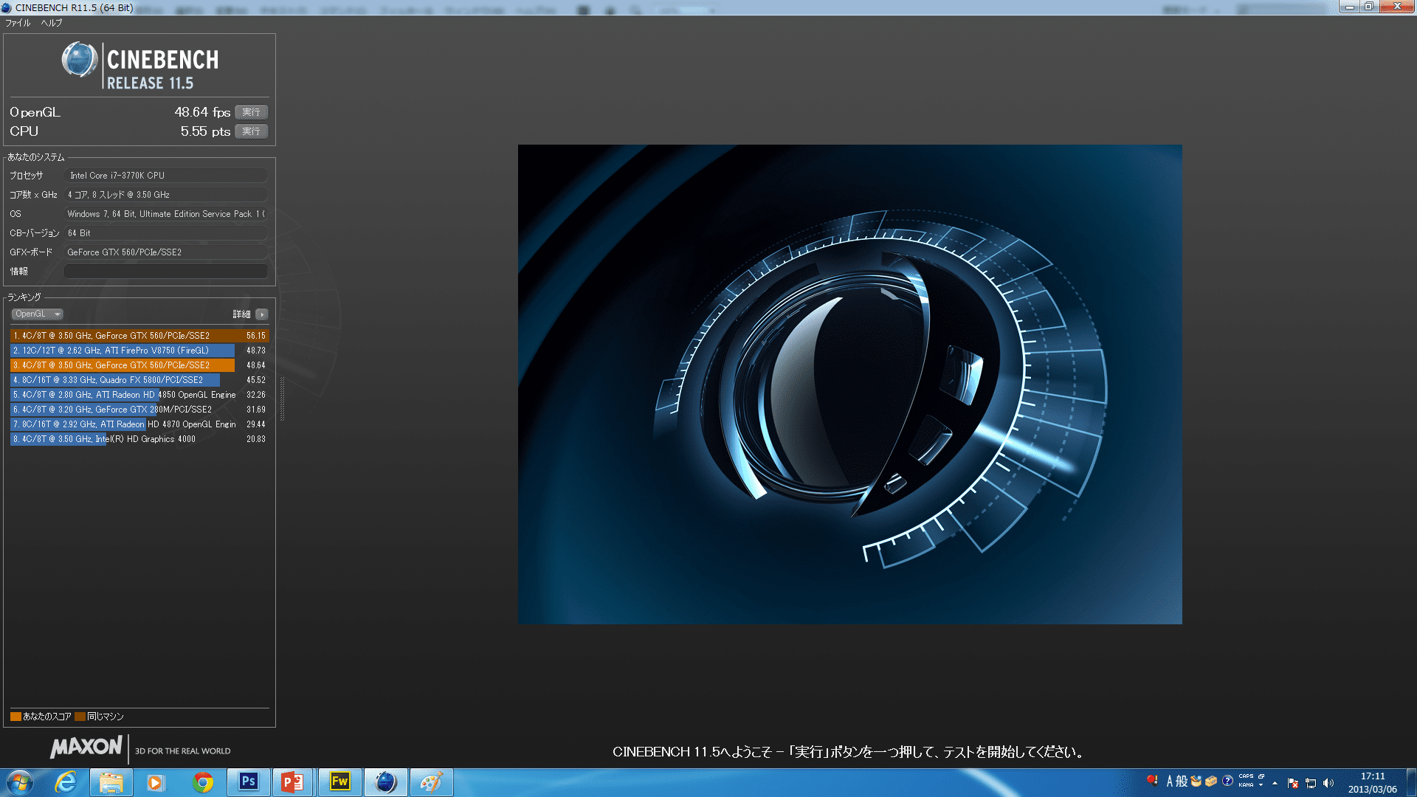This screenshot has height=797, width=1417.
Task: Click the Show desktop button
Action: click(1411, 782)
